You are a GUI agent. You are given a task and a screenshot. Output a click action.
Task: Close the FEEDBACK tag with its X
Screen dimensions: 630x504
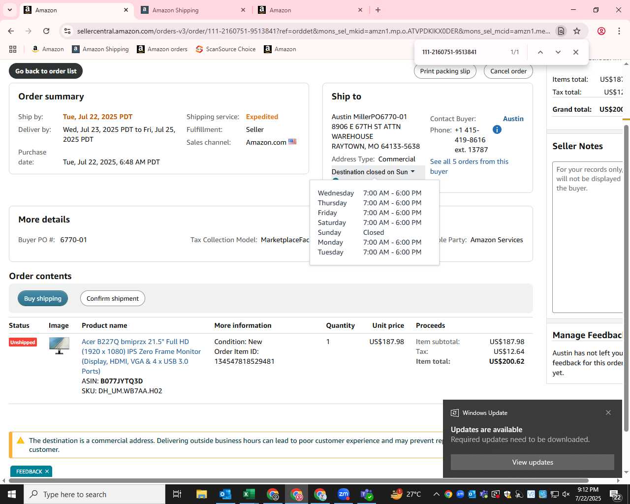click(x=47, y=472)
